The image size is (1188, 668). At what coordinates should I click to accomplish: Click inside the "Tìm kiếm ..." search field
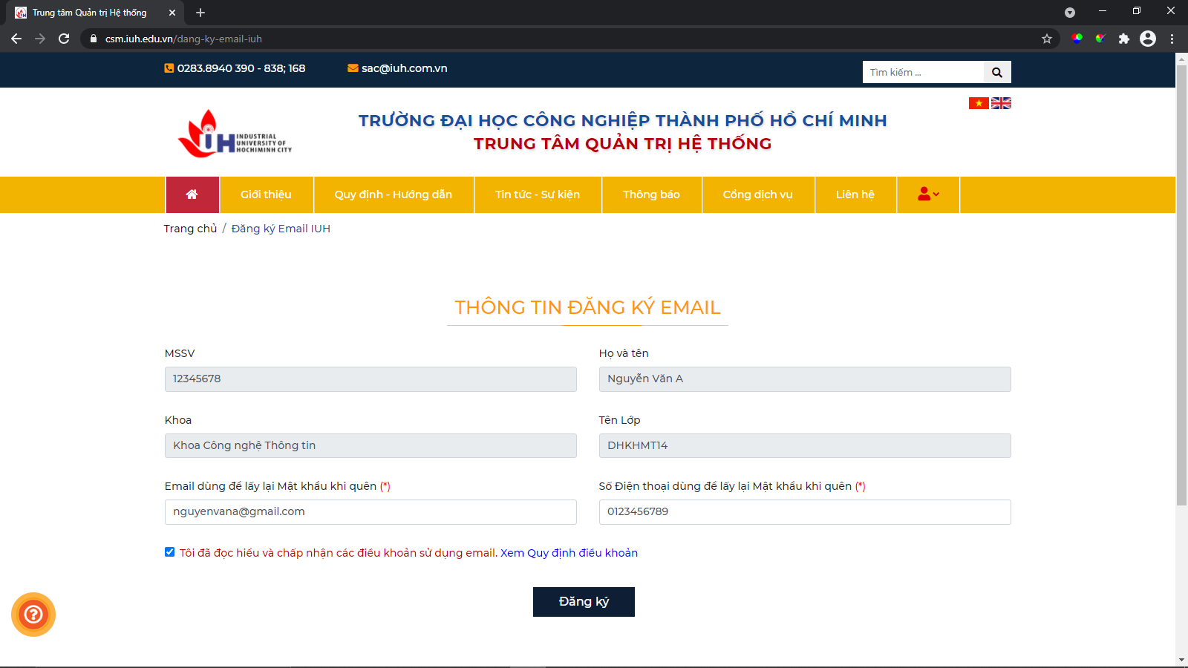click(923, 72)
